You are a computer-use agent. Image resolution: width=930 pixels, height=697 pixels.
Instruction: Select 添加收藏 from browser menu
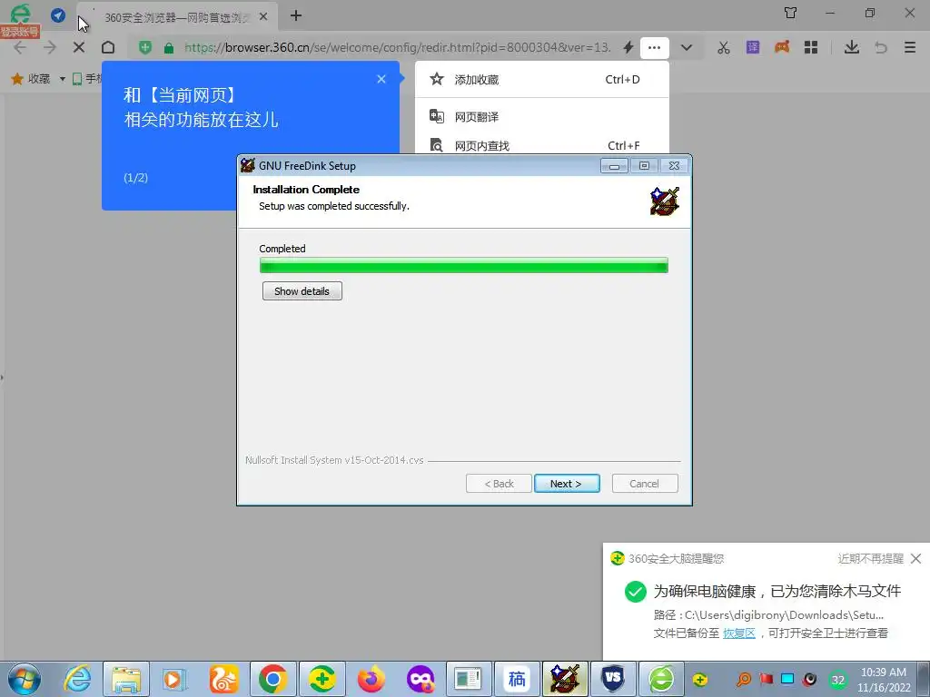tap(541, 80)
